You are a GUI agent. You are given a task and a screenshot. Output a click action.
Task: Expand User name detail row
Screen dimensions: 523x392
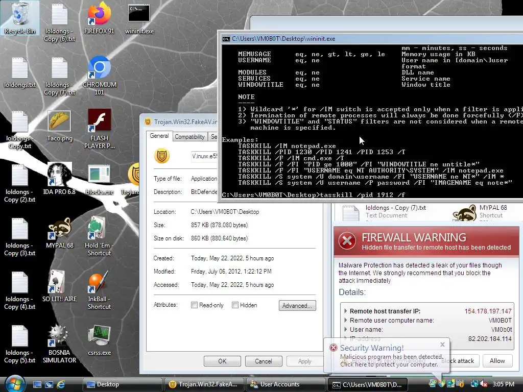point(345,330)
